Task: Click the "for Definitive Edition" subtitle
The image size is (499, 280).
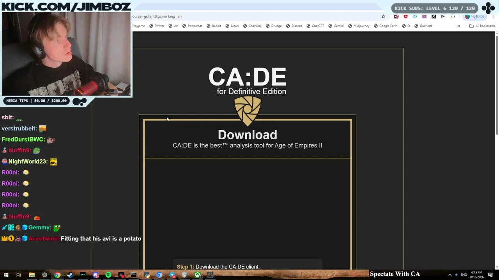Action: pyautogui.click(x=251, y=91)
